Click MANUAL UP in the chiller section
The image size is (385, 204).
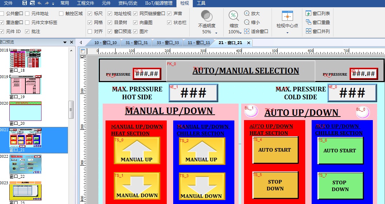[202, 151]
